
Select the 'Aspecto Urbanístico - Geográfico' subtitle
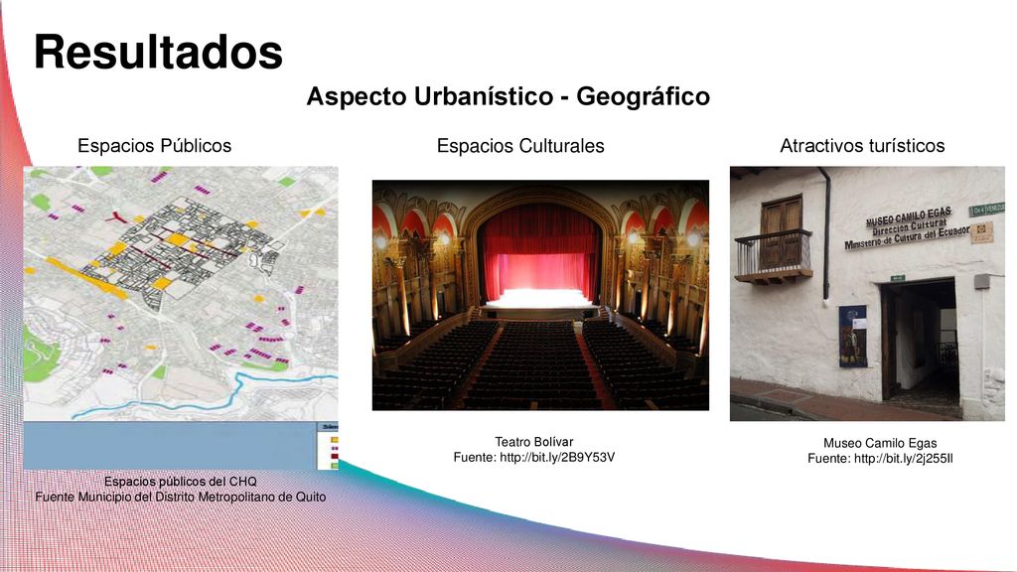coord(508,96)
